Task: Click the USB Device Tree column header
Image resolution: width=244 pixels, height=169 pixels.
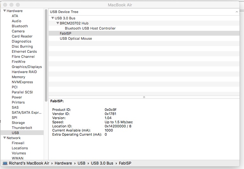Action: (x=144, y=12)
